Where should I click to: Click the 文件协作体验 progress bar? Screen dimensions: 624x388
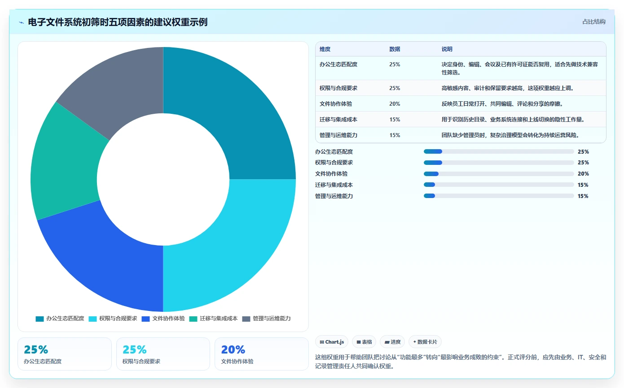point(499,174)
